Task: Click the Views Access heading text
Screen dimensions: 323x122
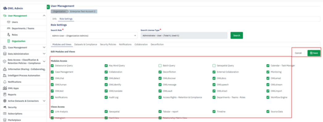Action: [58, 107]
